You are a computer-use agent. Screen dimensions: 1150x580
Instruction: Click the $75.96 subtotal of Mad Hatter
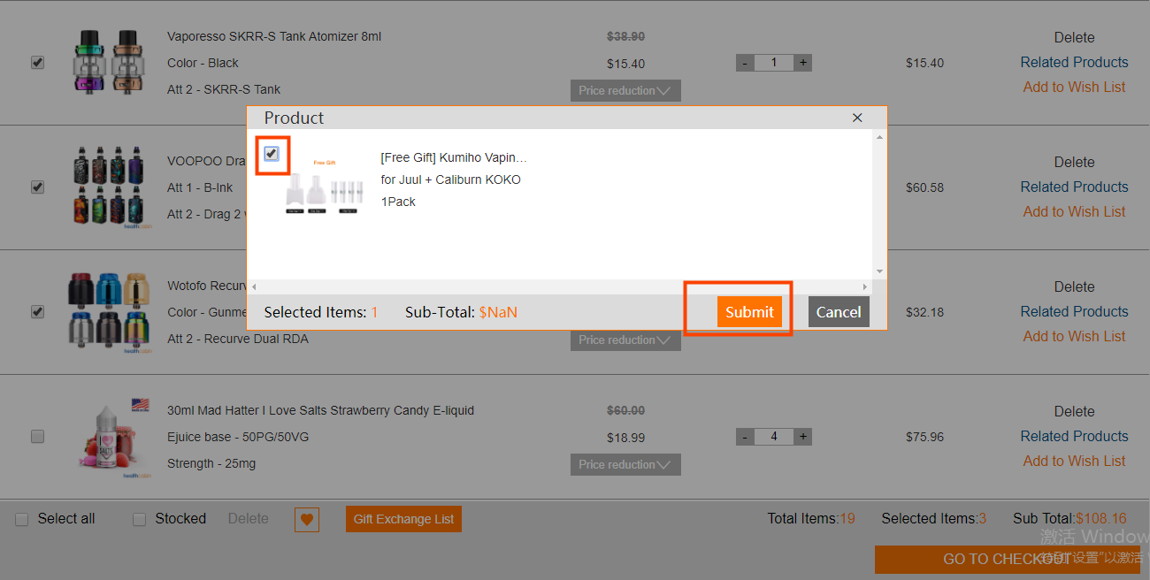point(924,437)
